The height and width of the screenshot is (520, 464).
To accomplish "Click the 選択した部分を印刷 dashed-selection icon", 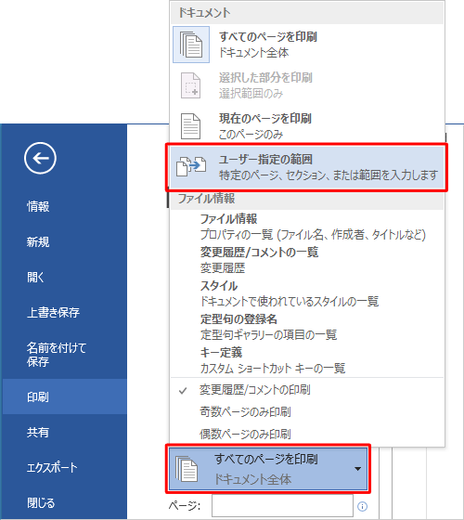I will 190,85.
